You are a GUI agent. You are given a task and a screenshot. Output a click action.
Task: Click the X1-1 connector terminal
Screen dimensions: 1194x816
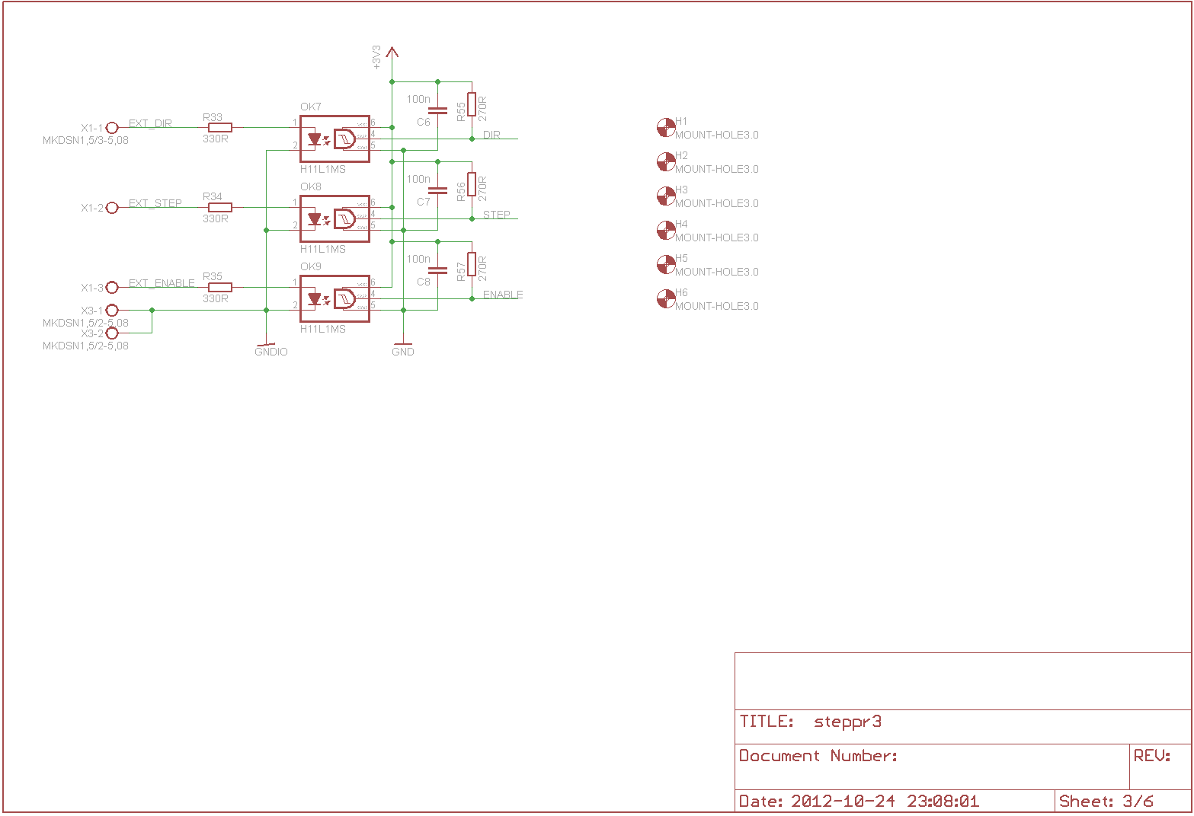tap(112, 128)
